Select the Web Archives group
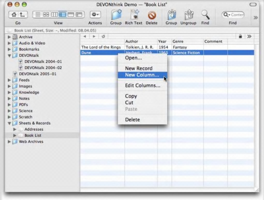 [31, 142]
